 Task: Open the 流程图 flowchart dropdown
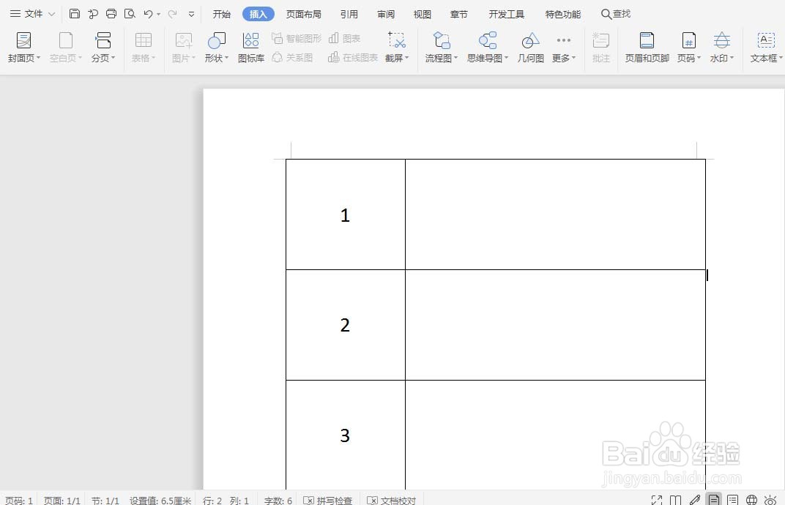tap(441, 47)
